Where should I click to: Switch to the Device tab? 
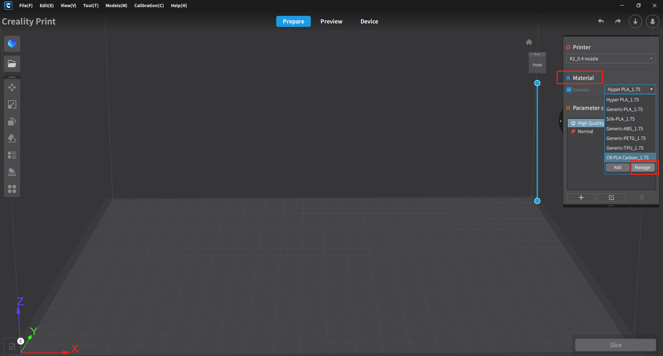369,21
